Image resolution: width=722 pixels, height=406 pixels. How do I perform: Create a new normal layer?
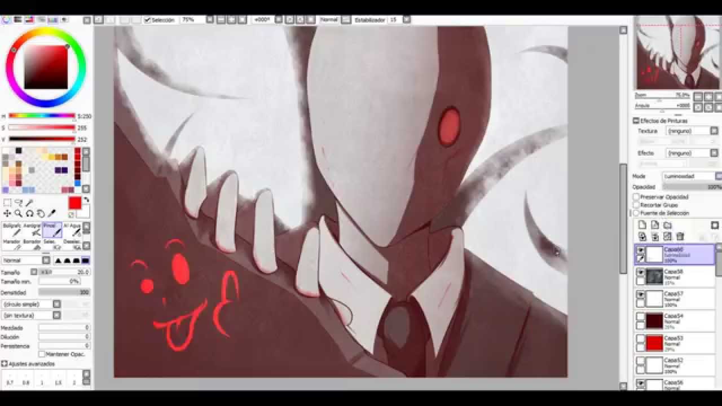pos(642,226)
